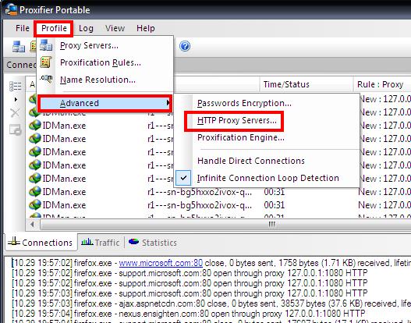Select Proxification Engine... option
Viewport: 411px width, 323px height.
click(267, 137)
